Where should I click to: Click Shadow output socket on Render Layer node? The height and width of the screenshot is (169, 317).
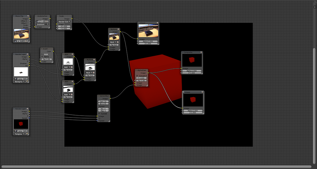coord(29,64)
